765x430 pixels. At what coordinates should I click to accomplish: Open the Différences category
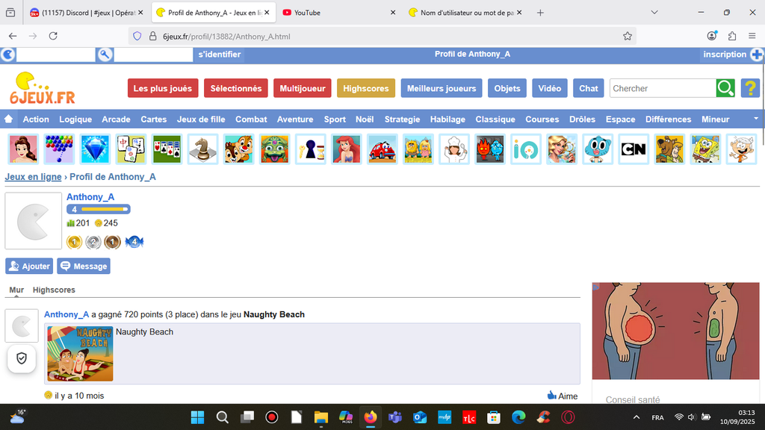pyautogui.click(x=669, y=119)
